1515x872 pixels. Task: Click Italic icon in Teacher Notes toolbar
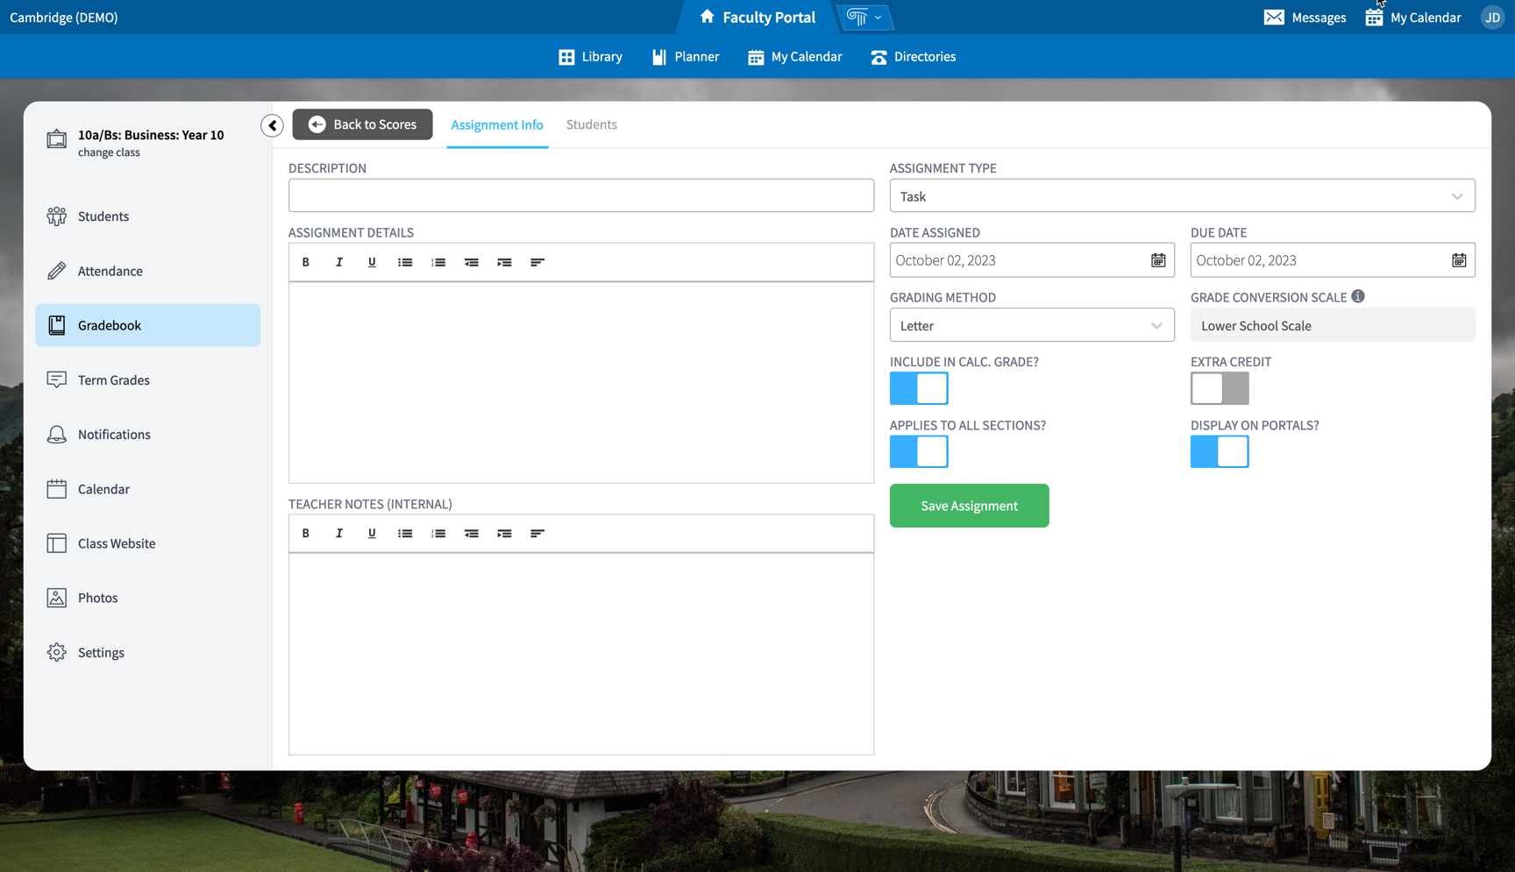339,533
